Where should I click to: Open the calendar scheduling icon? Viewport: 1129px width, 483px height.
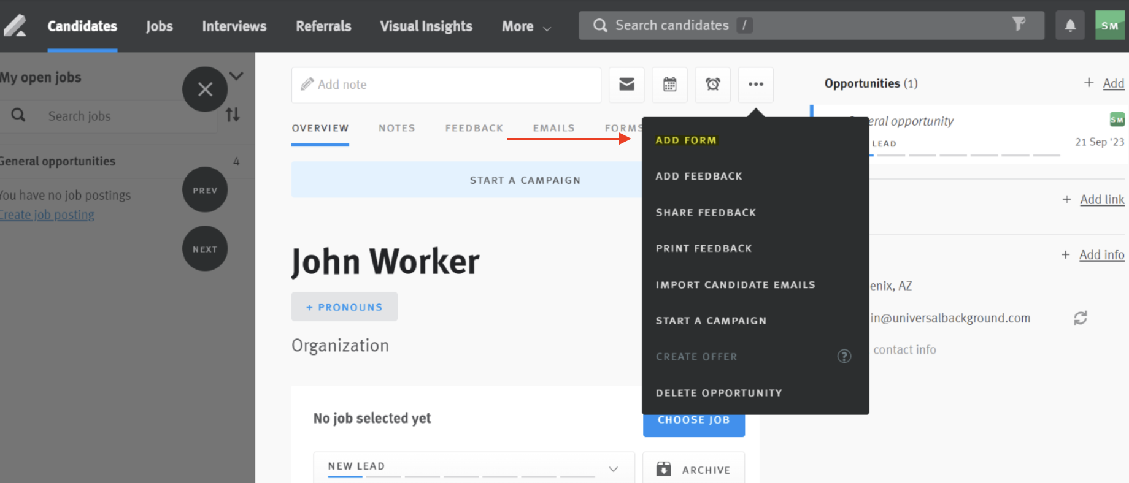[x=669, y=85]
